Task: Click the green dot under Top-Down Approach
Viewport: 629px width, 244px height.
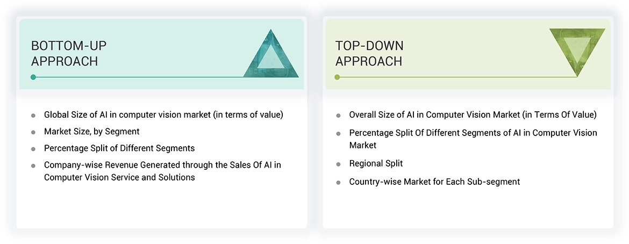Action: [x=337, y=77]
